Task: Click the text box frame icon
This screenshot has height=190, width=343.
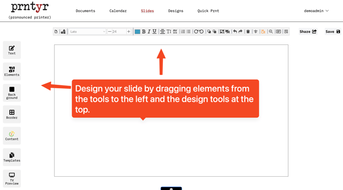Action: (x=278, y=32)
